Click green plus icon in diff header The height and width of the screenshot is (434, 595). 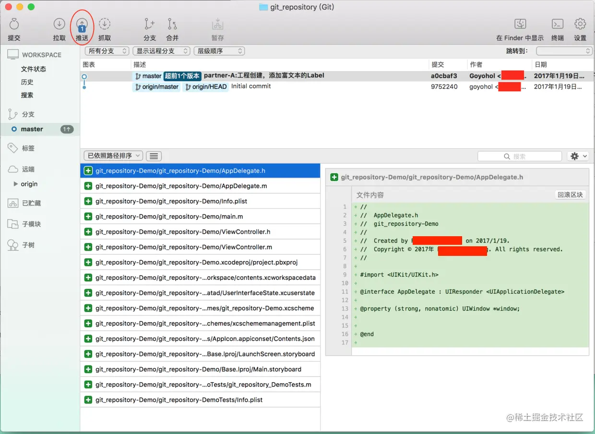point(334,177)
